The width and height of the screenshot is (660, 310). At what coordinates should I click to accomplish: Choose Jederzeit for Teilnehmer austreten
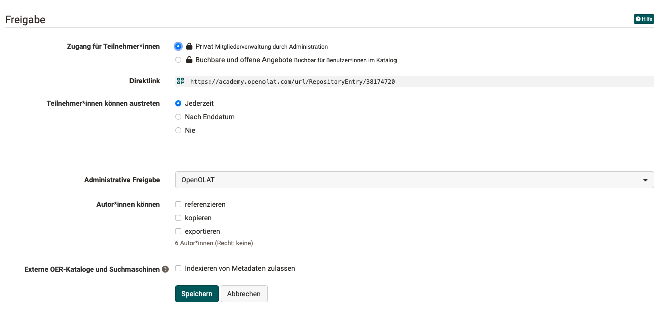[178, 103]
